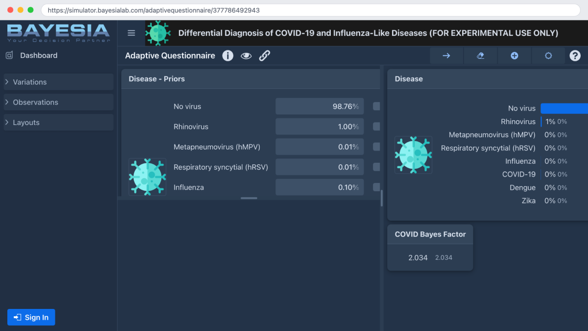Toggle the eye visibility icon
This screenshot has height=331, width=588.
pos(246,56)
